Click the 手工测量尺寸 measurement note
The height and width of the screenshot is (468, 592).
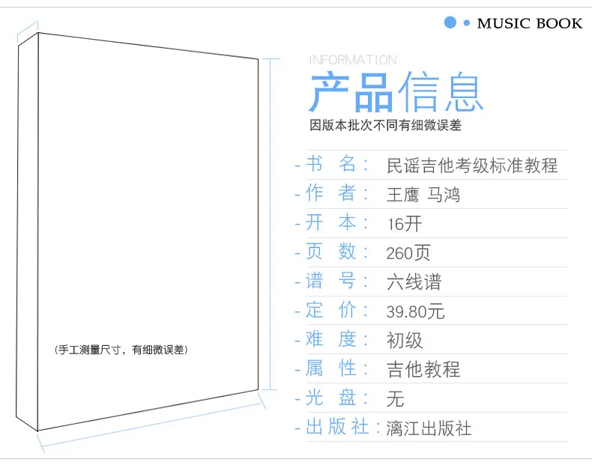[121, 350]
